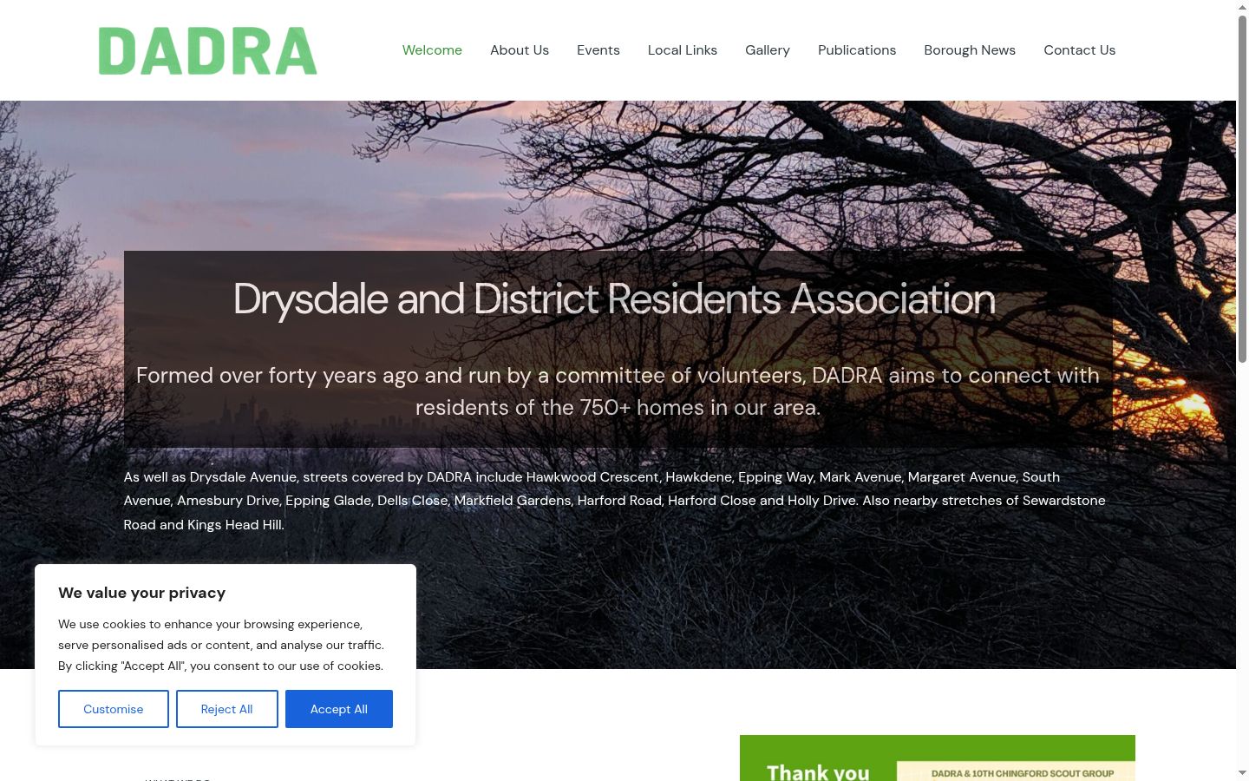Click the 'We value your privacy' heading
Image resolution: width=1249 pixels, height=781 pixels.
pos(142,593)
